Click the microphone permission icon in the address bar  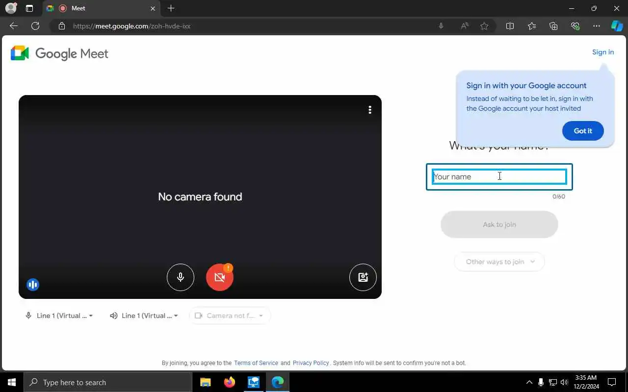tap(441, 26)
